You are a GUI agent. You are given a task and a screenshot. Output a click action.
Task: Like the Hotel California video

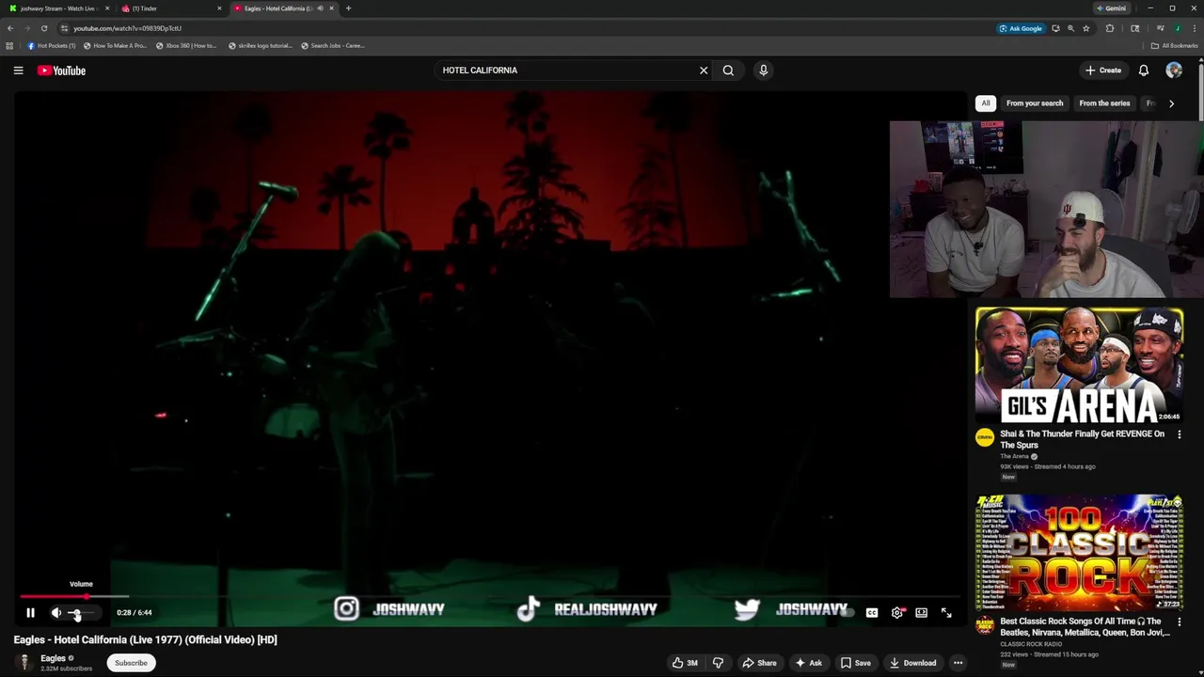685,663
